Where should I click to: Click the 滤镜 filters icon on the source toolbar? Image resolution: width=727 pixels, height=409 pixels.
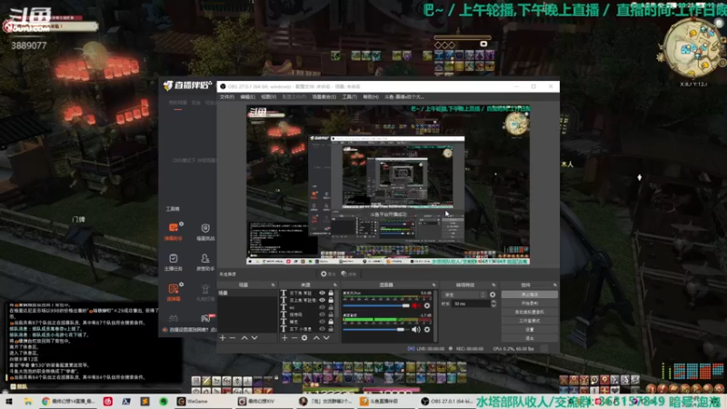click(x=344, y=274)
